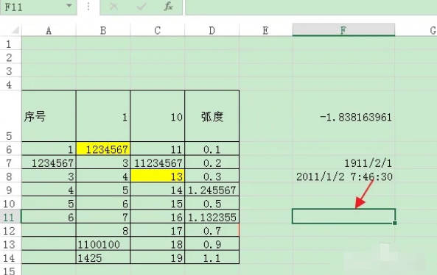This screenshot has height=275, width=437.
Task: Click cell containing 0.5
Action: tap(211, 203)
